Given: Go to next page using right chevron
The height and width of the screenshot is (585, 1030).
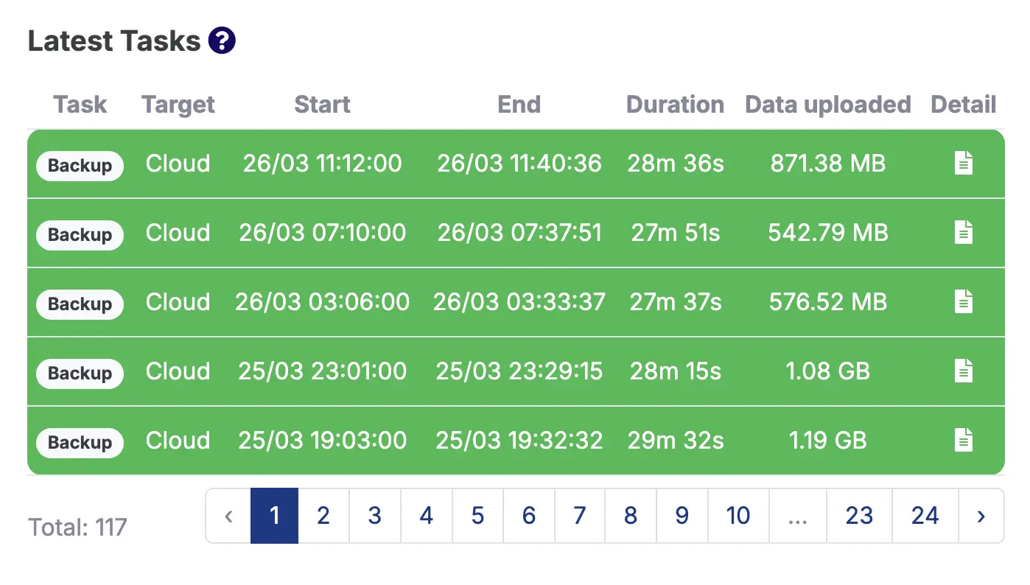Looking at the screenshot, I should (x=981, y=516).
